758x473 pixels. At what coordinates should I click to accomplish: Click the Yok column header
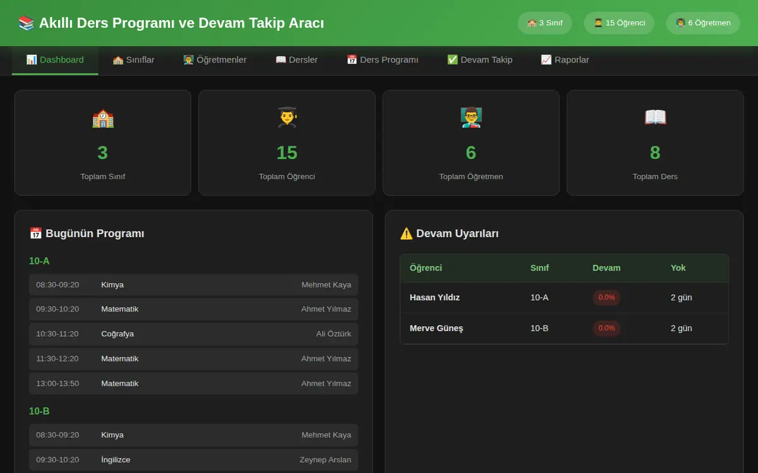pos(678,268)
